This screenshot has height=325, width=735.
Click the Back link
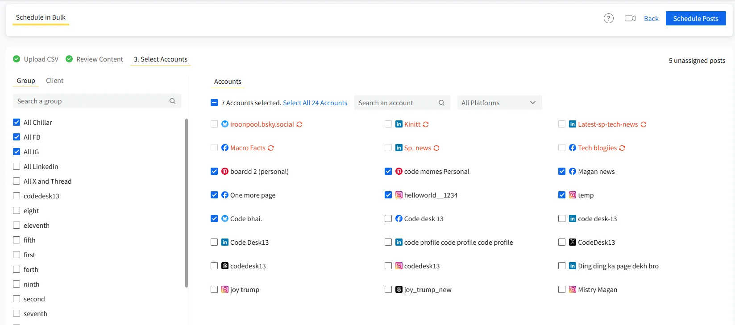pos(651,19)
